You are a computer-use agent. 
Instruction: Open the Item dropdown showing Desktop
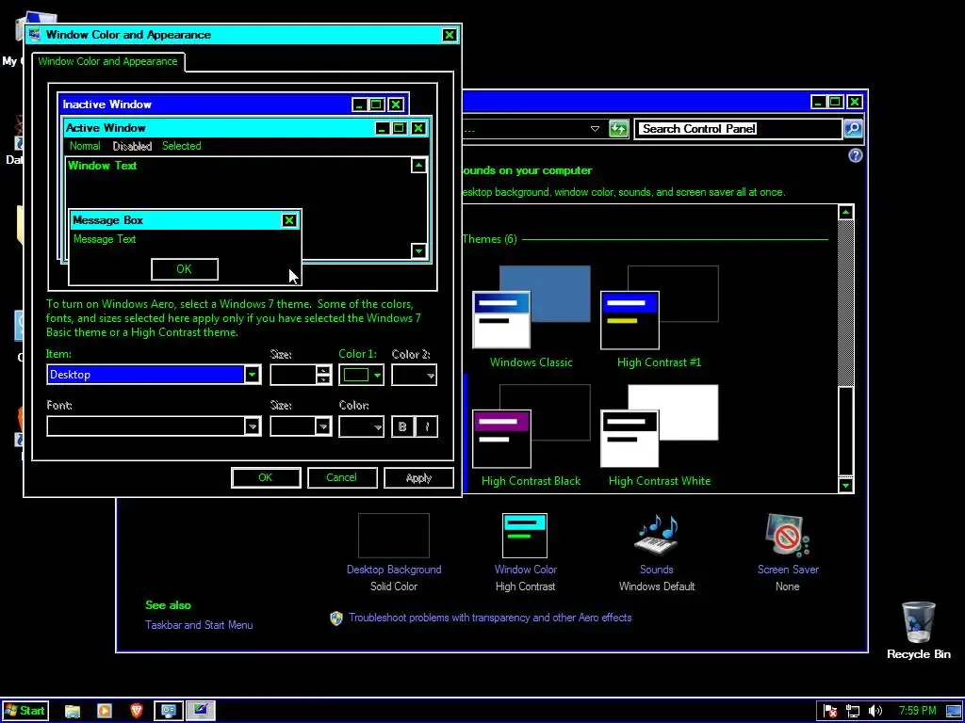pyautogui.click(x=253, y=375)
